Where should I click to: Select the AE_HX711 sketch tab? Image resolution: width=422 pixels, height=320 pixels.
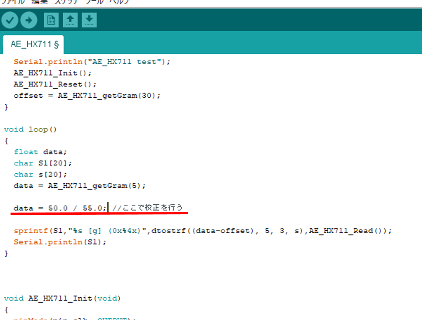click(x=33, y=44)
